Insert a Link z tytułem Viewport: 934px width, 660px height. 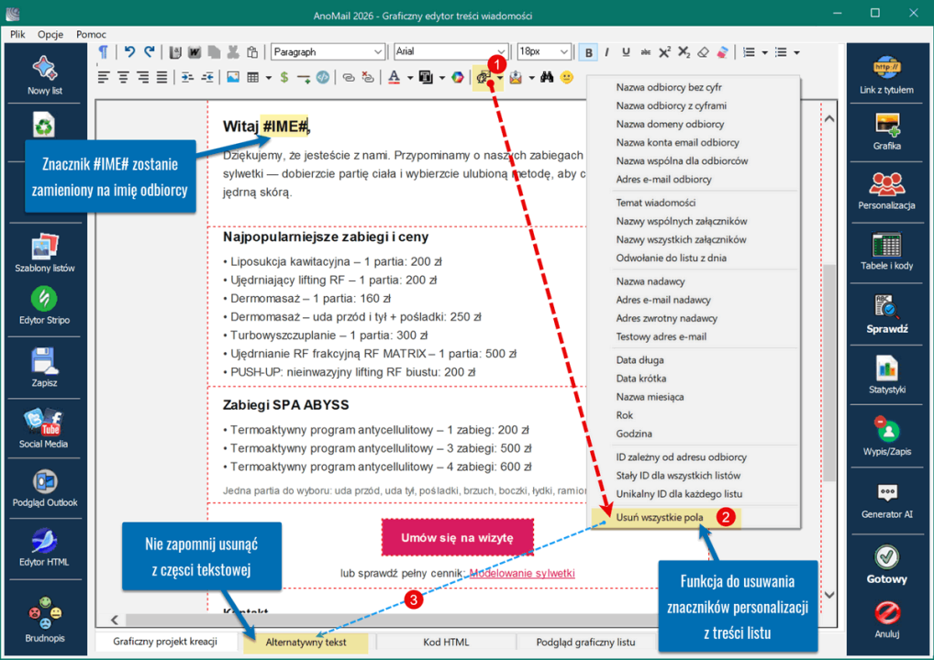click(886, 75)
